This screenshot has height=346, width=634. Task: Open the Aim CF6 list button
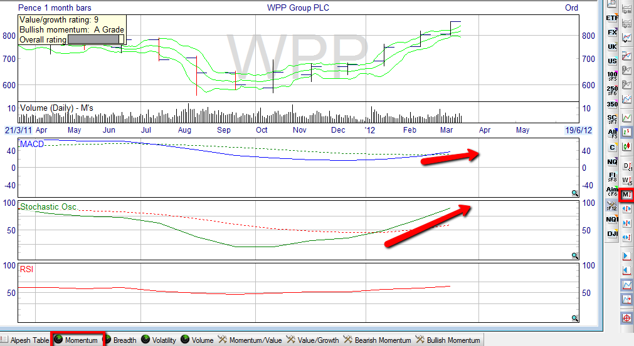[x=612, y=191]
